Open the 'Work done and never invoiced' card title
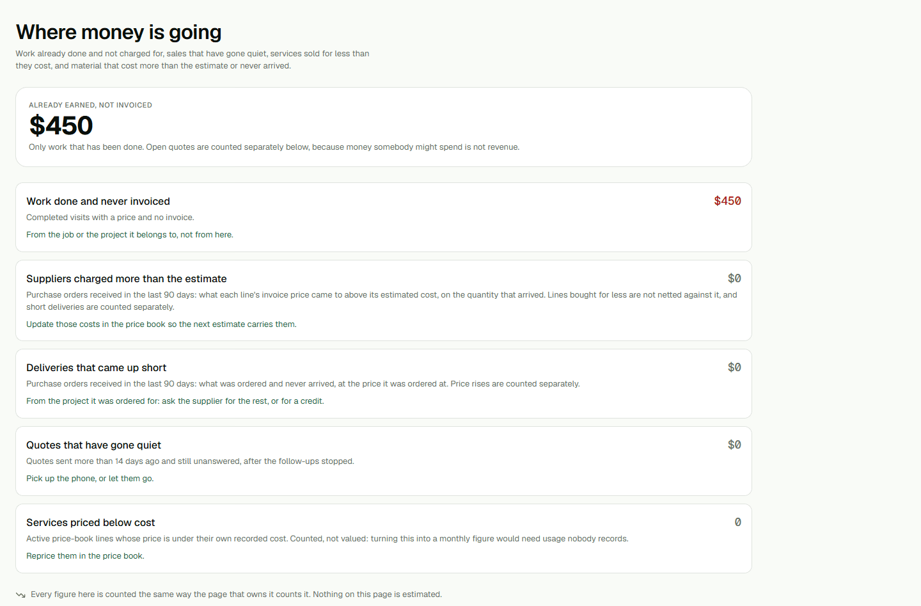Viewport: 921px width, 606px height. (x=98, y=201)
